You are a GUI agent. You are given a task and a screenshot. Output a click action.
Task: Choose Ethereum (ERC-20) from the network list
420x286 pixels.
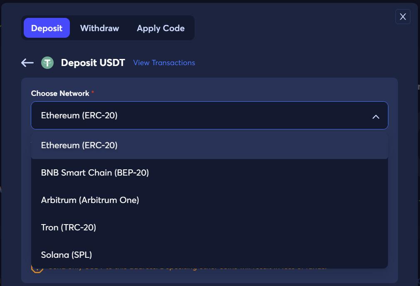click(x=210, y=145)
